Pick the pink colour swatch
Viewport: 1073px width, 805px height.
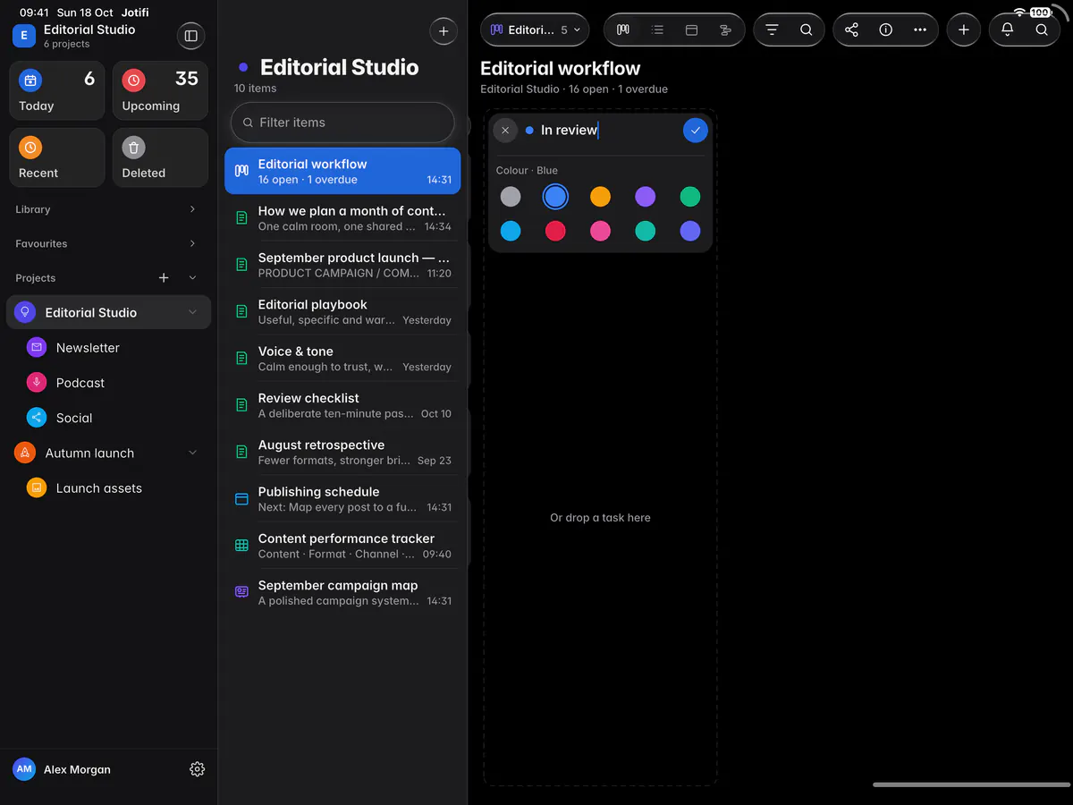[x=600, y=232]
